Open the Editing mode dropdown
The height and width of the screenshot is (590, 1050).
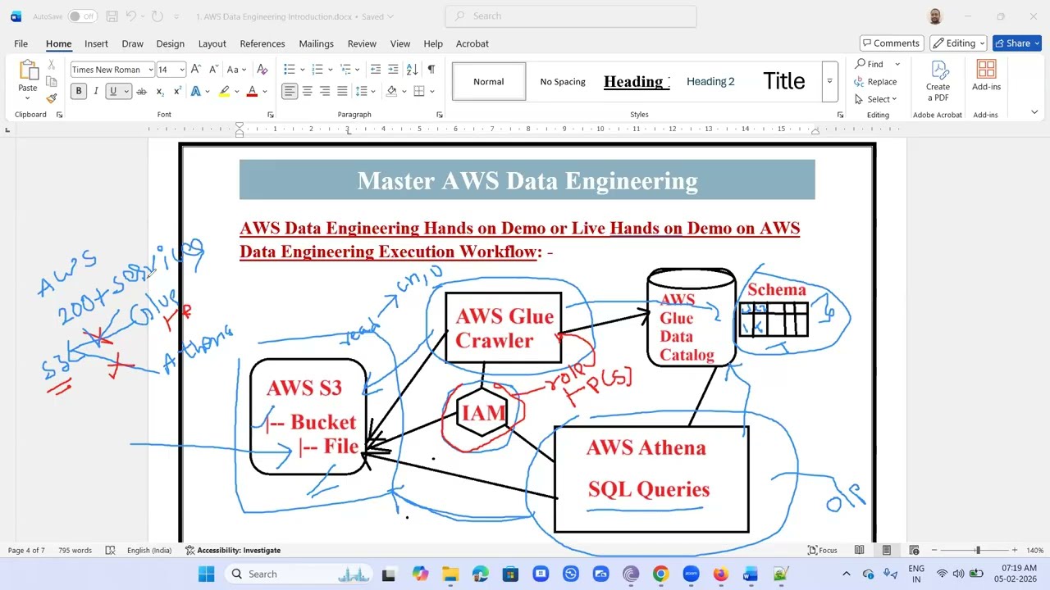click(958, 43)
